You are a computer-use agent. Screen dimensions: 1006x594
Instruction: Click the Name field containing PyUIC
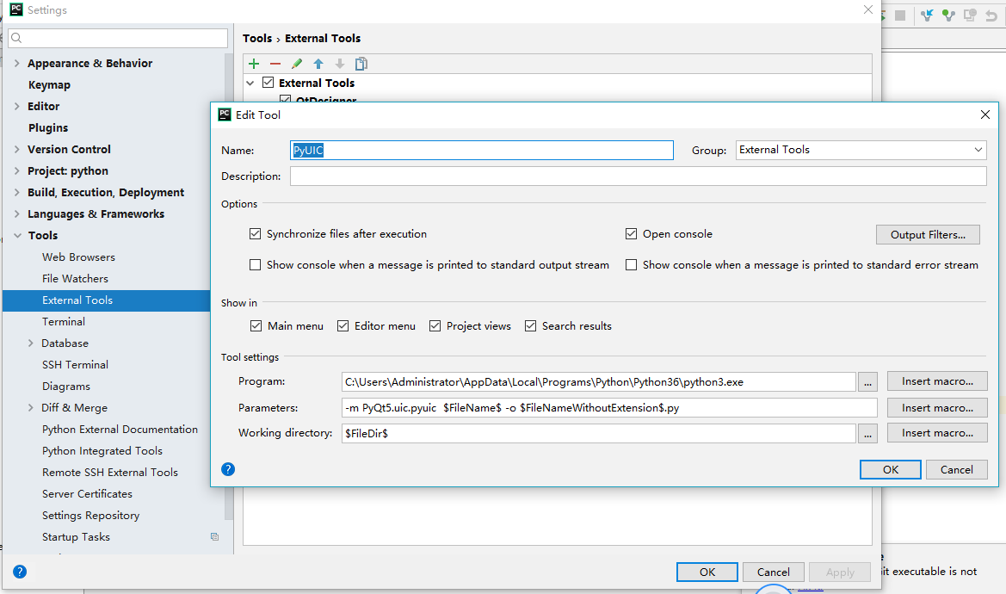coord(482,150)
